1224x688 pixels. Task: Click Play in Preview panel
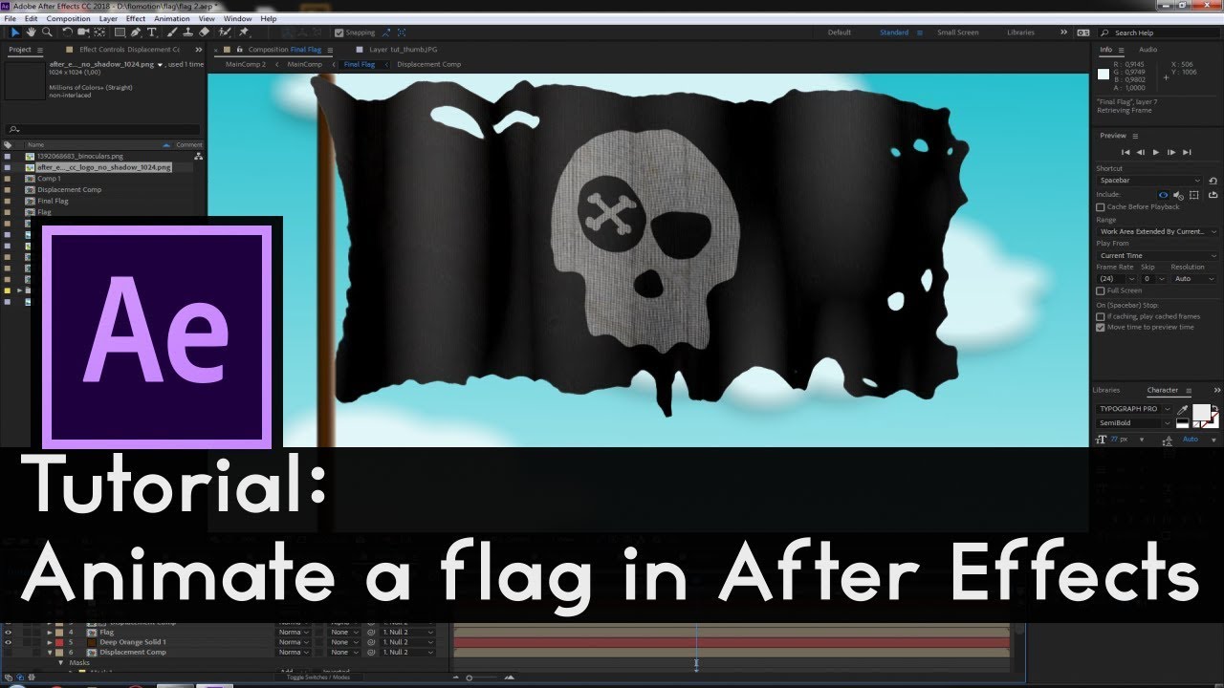(x=1156, y=152)
